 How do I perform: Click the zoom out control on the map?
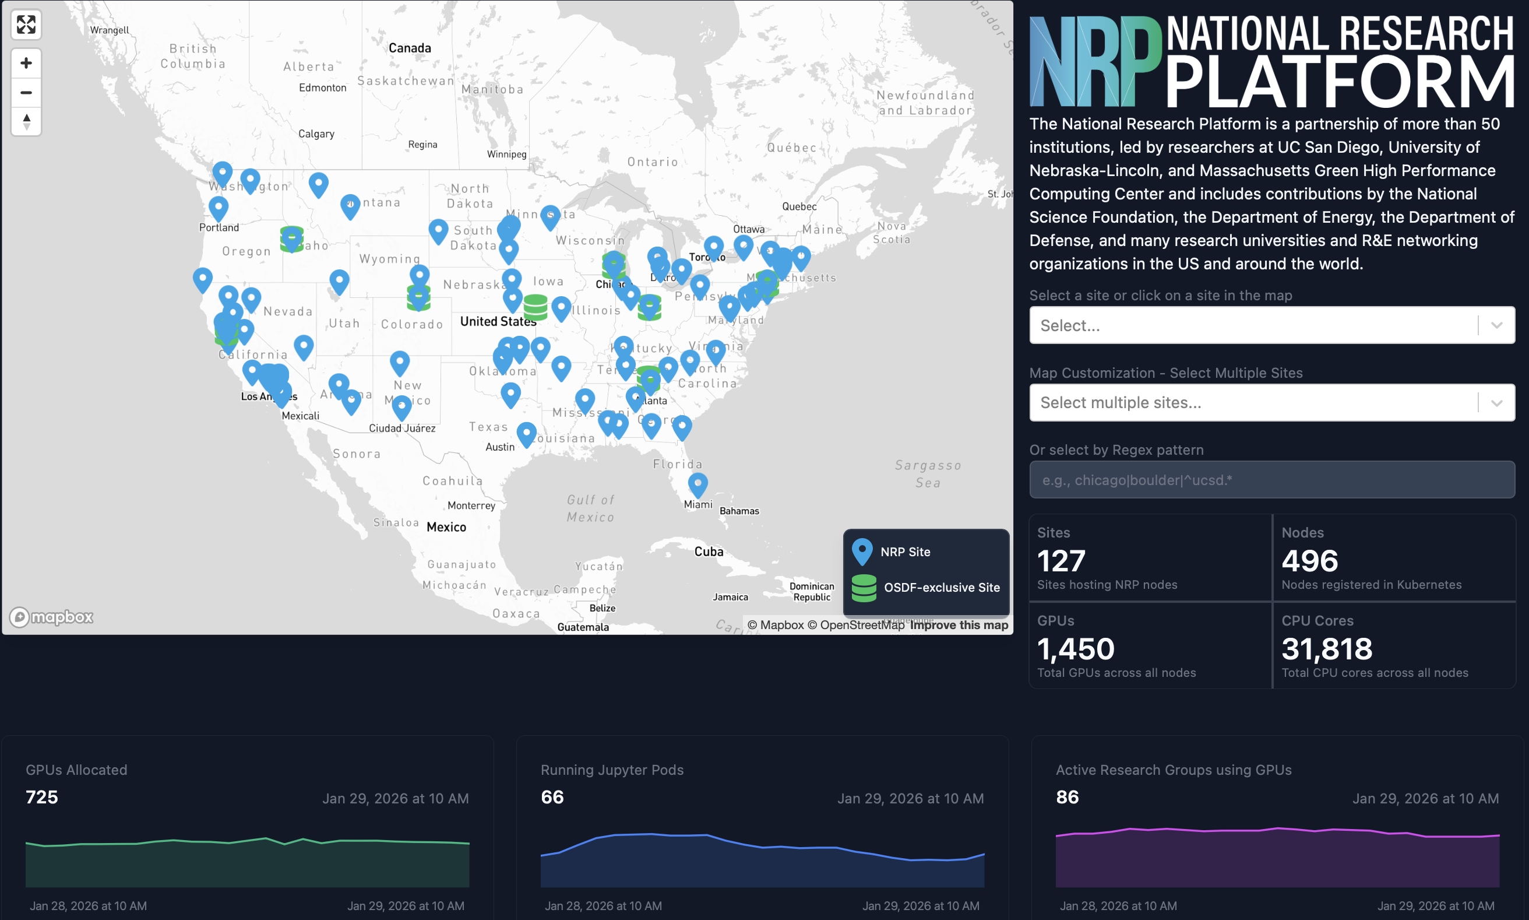pos(26,92)
